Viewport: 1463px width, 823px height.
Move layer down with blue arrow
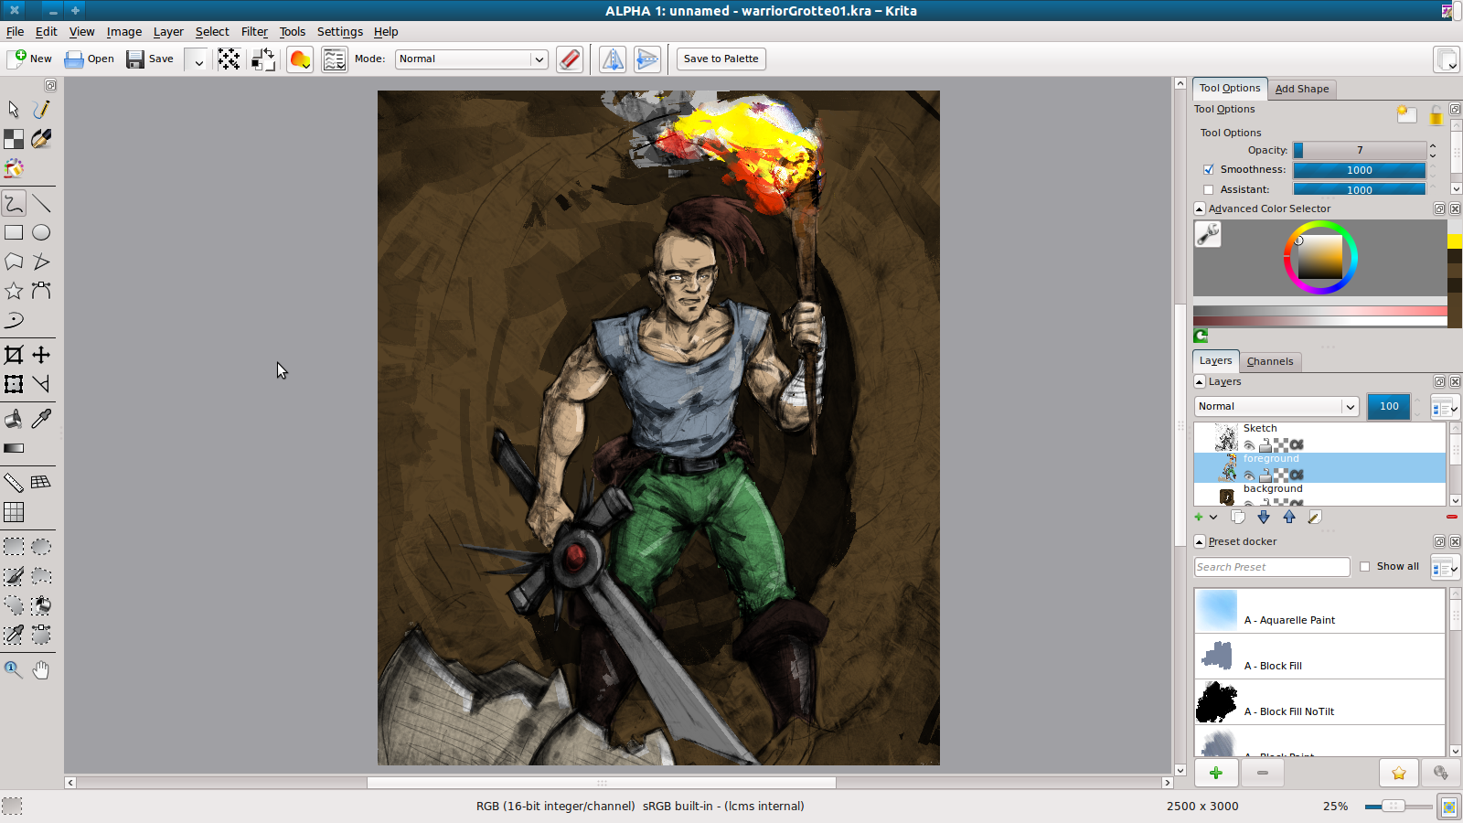1264,517
